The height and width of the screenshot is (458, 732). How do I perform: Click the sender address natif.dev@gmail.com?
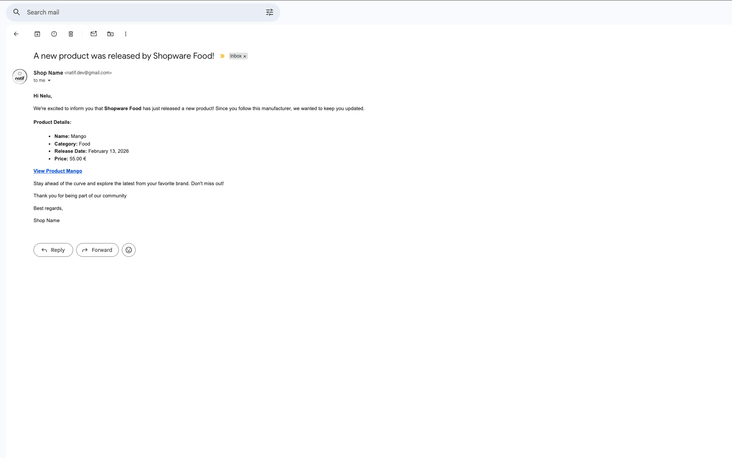tap(88, 73)
